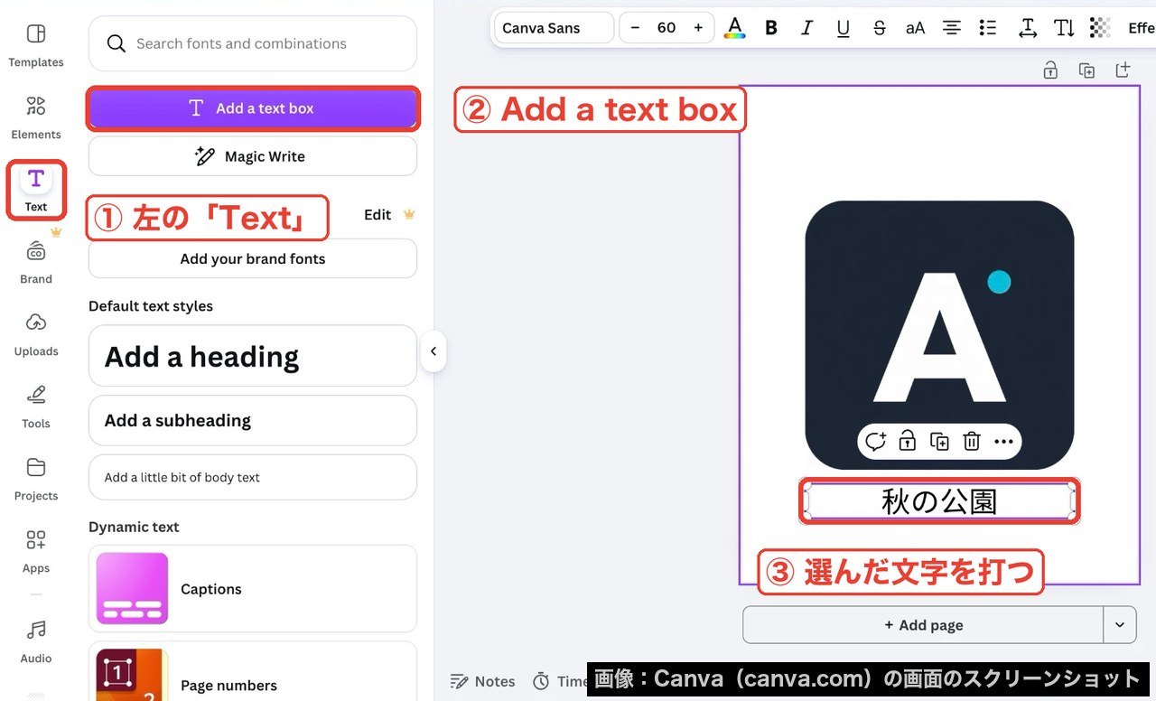Screen dimensions: 1156x701
Task: Duplicate element via floating toolbar
Action: 940,442
